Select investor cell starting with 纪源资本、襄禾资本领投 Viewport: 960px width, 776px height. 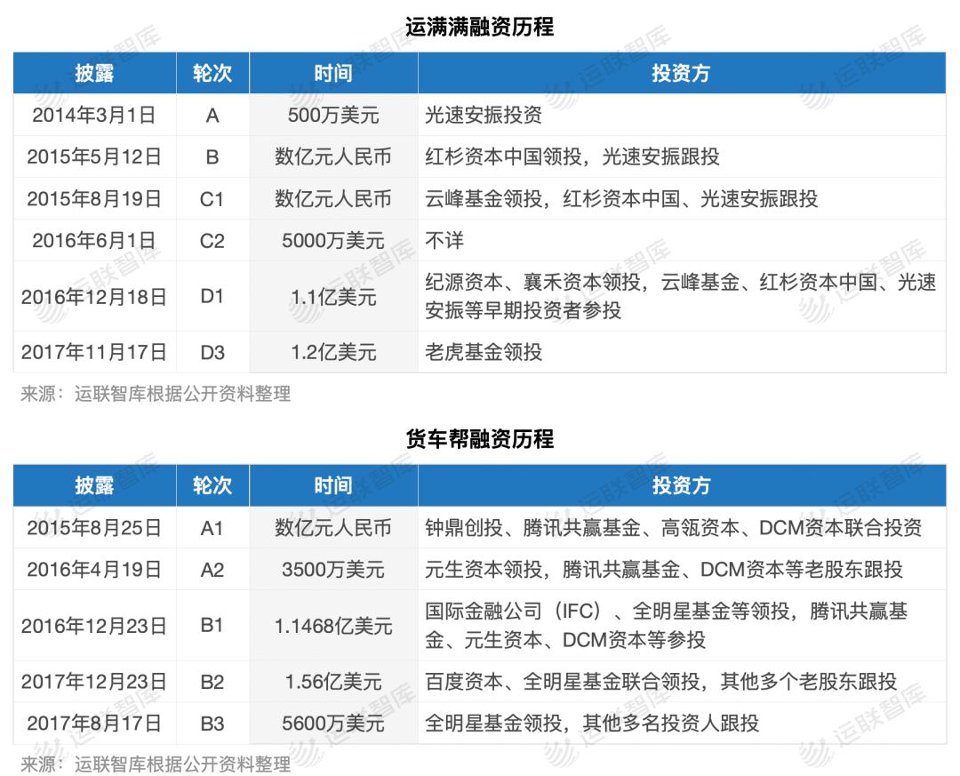[x=681, y=296]
